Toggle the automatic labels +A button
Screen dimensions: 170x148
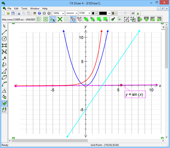point(52,19)
